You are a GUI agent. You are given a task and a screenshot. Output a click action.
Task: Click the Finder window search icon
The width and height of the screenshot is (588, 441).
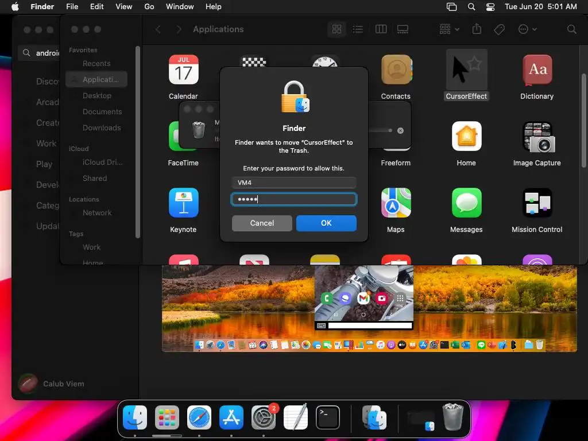[x=571, y=29]
